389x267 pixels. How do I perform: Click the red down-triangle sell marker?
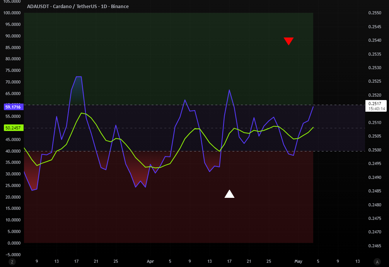(x=289, y=41)
